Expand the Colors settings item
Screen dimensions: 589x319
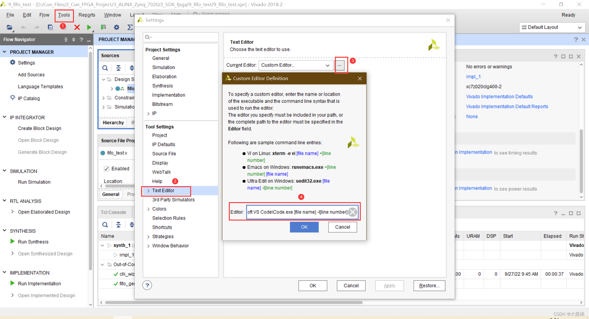click(148, 209)
